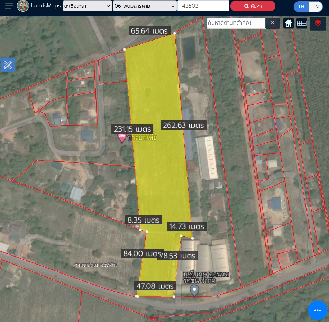329x322 pixels.
Task: Open the blue three-dots floating button
Action: coord(317,310)
